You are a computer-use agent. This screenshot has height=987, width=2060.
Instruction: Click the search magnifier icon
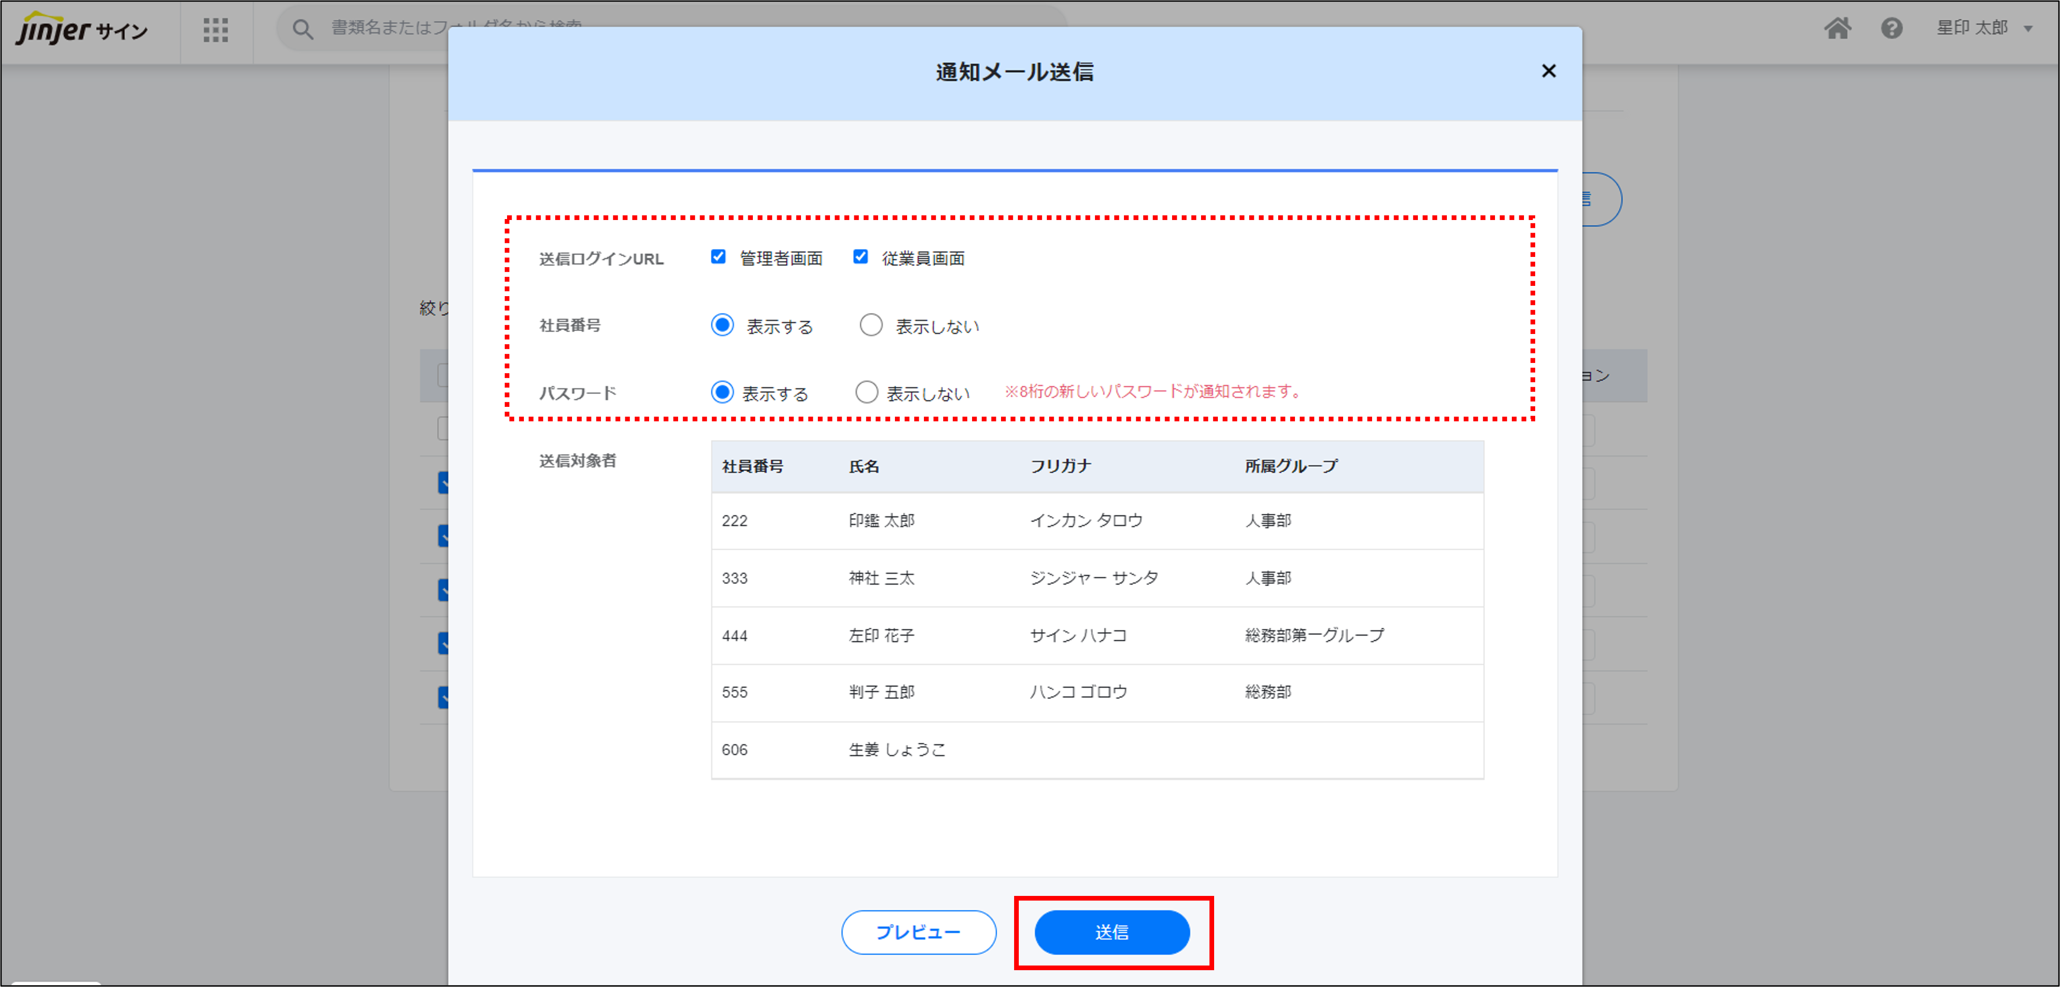(x=301, y=29)
